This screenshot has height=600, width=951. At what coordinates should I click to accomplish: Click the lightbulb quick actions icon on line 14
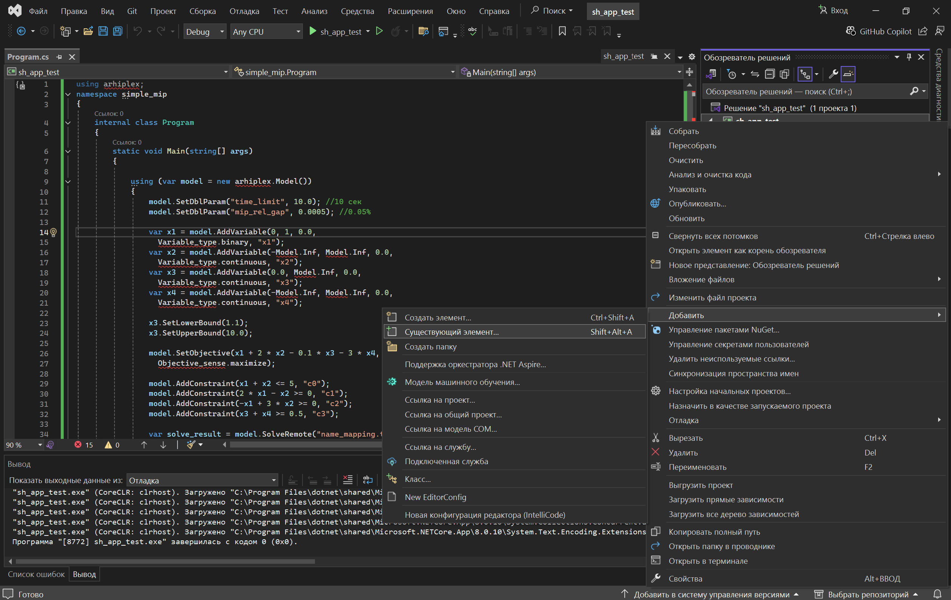pos(53,232)
